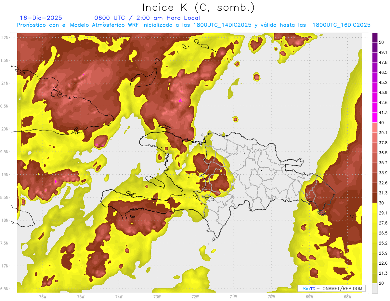Click the color bar value "35.2"
The width and height of the screenshot is (390, 301).
click(x=383, y=163)
